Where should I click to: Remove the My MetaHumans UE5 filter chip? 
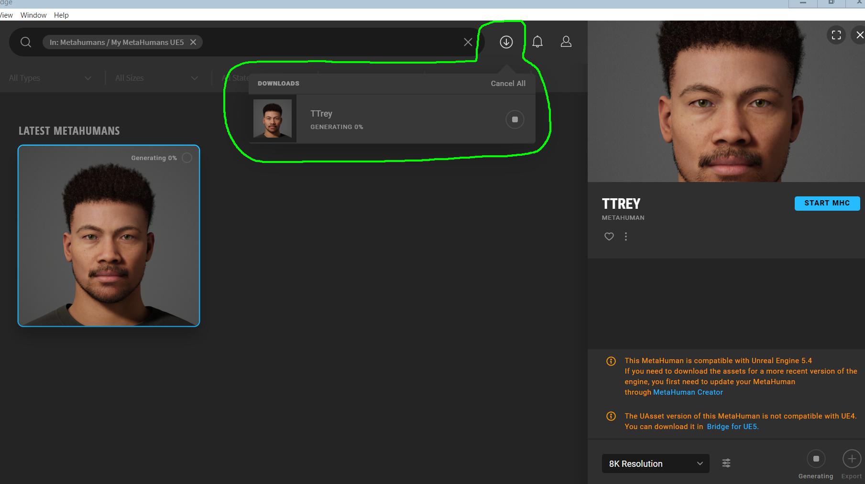(x=193, y=42)
